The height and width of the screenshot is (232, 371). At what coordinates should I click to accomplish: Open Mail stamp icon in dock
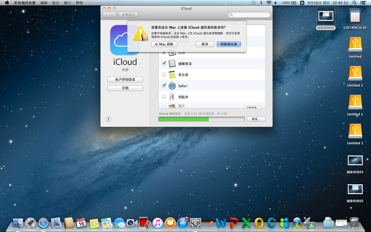click(x=56, y=223)
